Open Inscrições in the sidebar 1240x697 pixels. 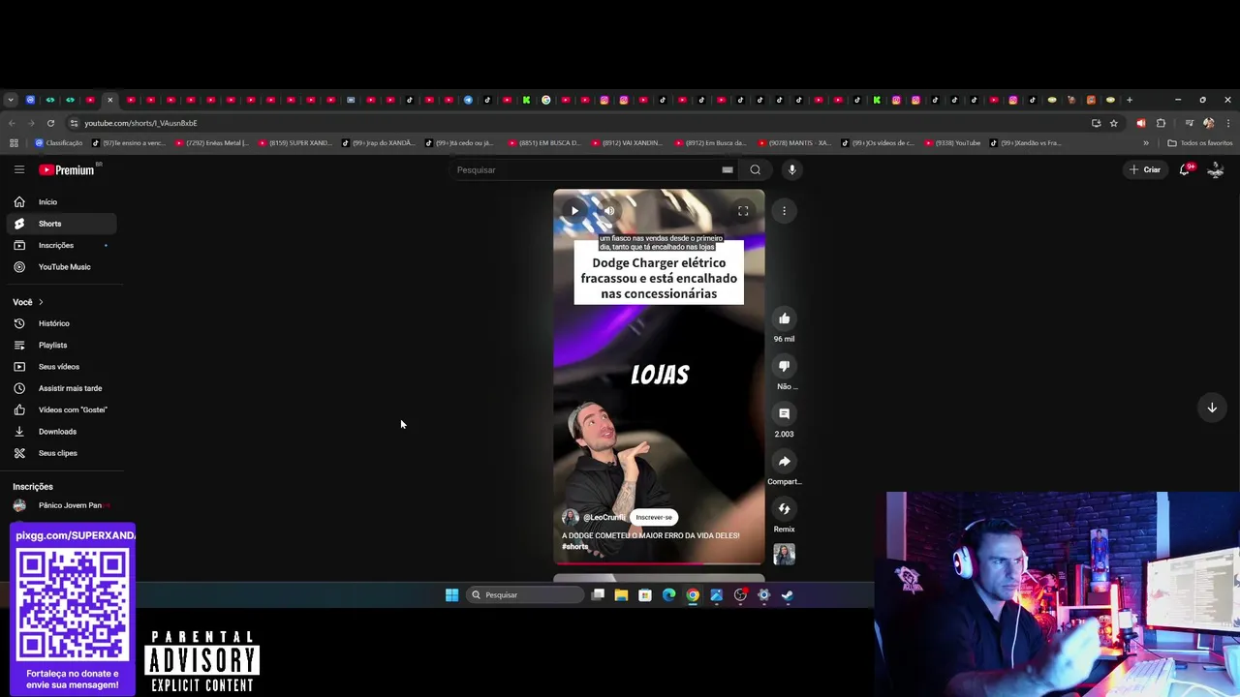pyautogui.click(x=62, y=245)
